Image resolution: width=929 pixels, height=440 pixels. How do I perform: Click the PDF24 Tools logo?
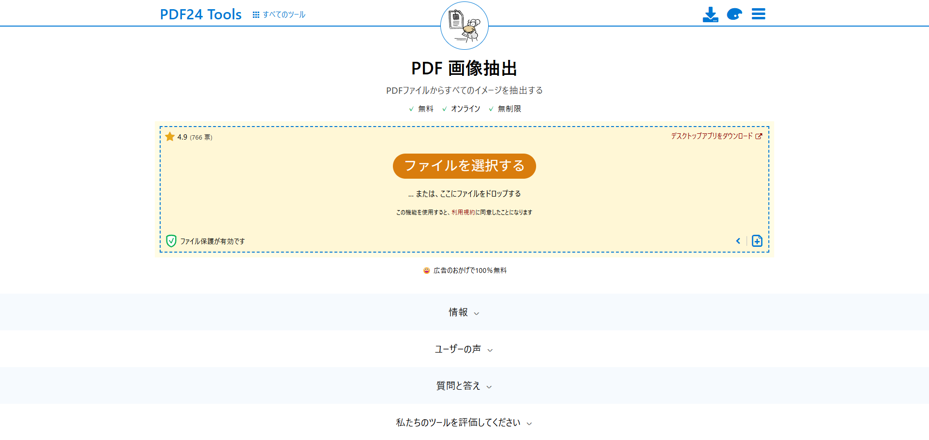point(201,14)
